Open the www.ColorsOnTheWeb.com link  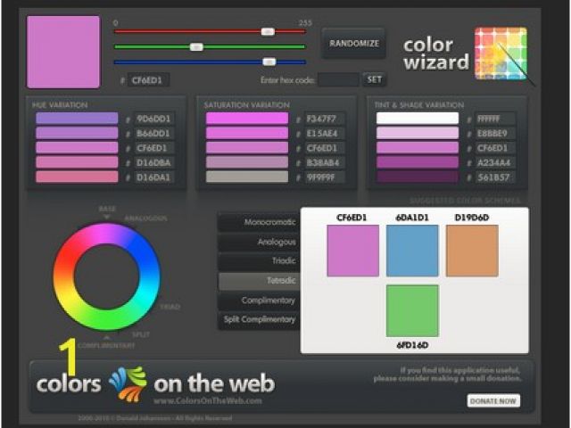[x=208, y=400]
